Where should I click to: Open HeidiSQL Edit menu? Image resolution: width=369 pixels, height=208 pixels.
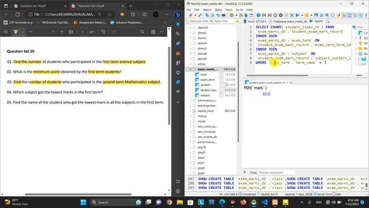pos(197,10)
